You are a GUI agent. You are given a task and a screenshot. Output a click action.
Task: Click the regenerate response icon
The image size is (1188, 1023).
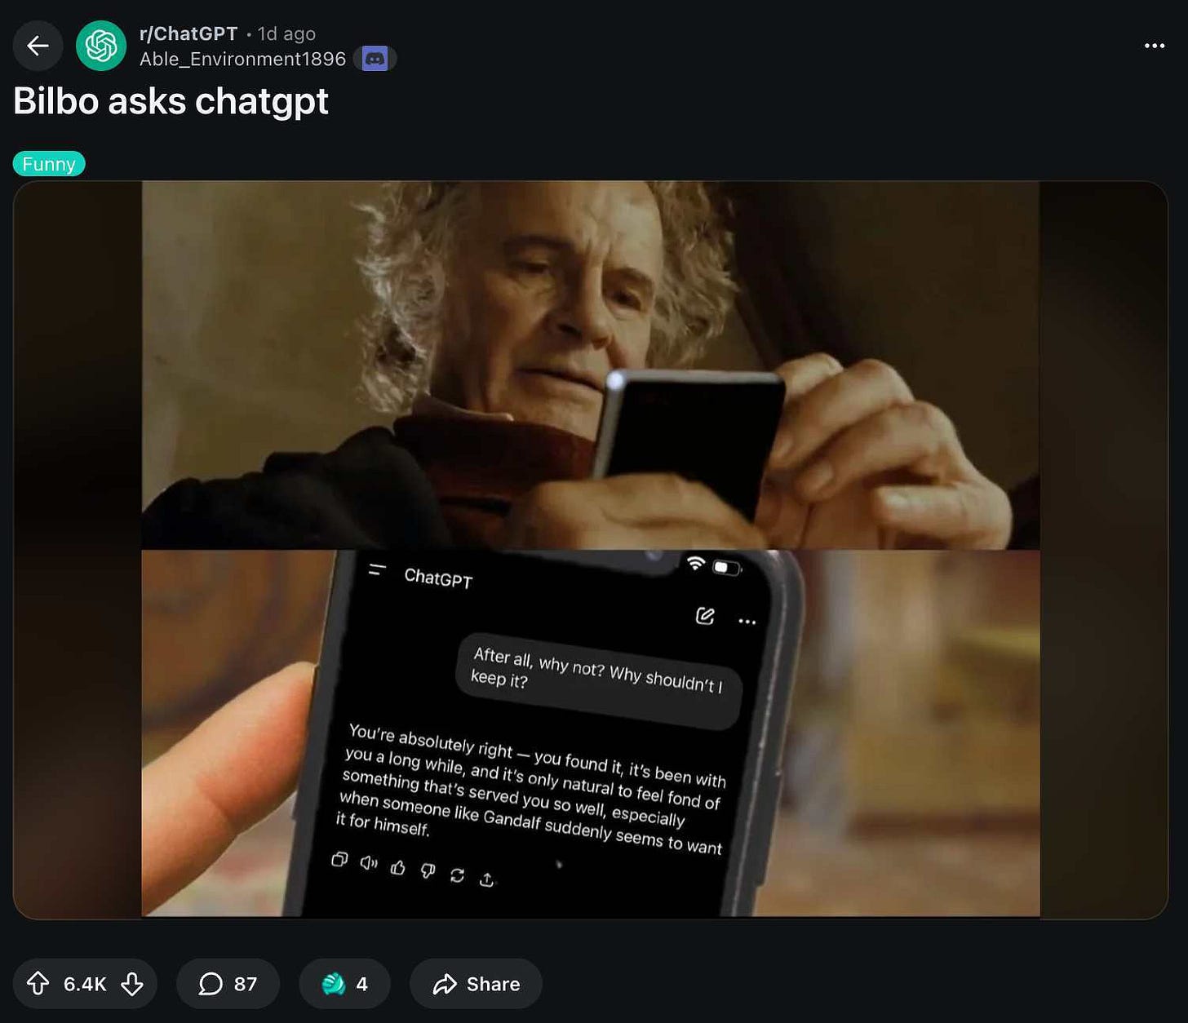pyautogui.click(x=457, y=875)
